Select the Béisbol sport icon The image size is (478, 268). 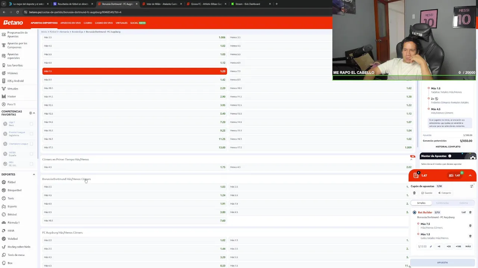[4, 214]
